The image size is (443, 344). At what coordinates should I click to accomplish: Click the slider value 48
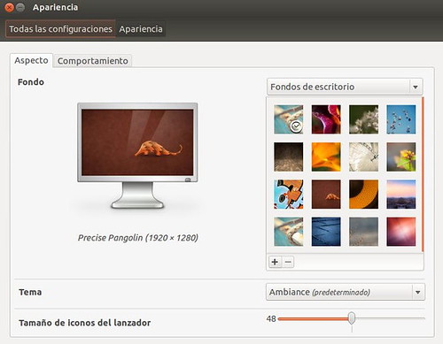tap(271, 318)
